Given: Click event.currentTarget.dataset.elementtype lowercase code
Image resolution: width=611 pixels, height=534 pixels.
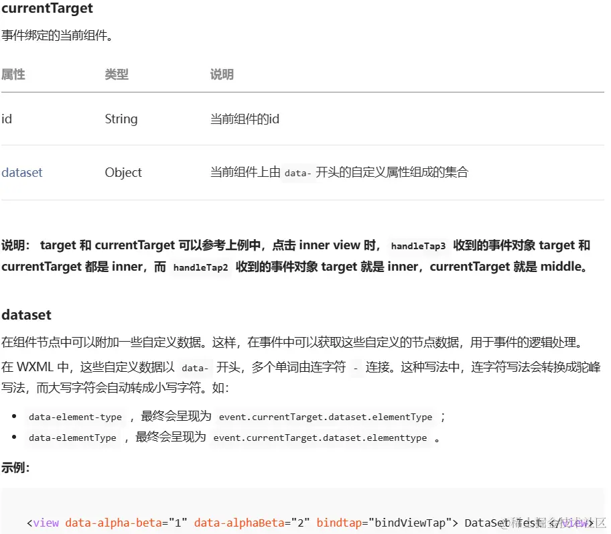Looking at the screenshot, I should click(320, 438).
